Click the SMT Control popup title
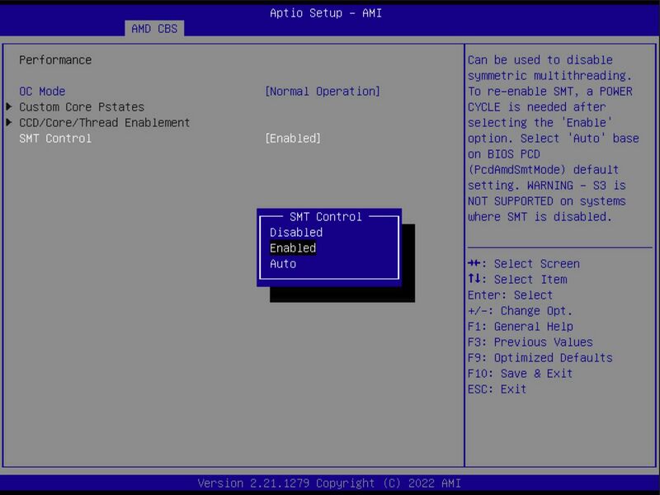This screenshot has width=660, height=495. pyautogui.click(x=325, y=217)
